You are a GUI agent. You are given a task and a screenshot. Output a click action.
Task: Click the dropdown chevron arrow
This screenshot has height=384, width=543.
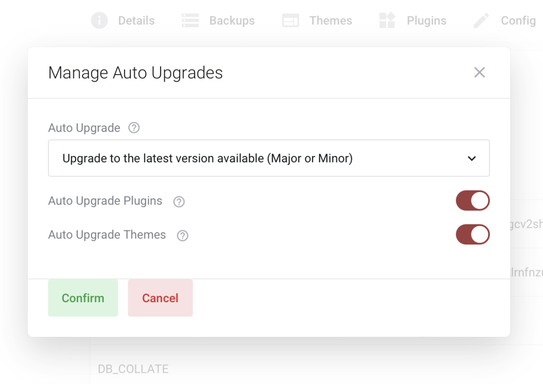[472, 159]
